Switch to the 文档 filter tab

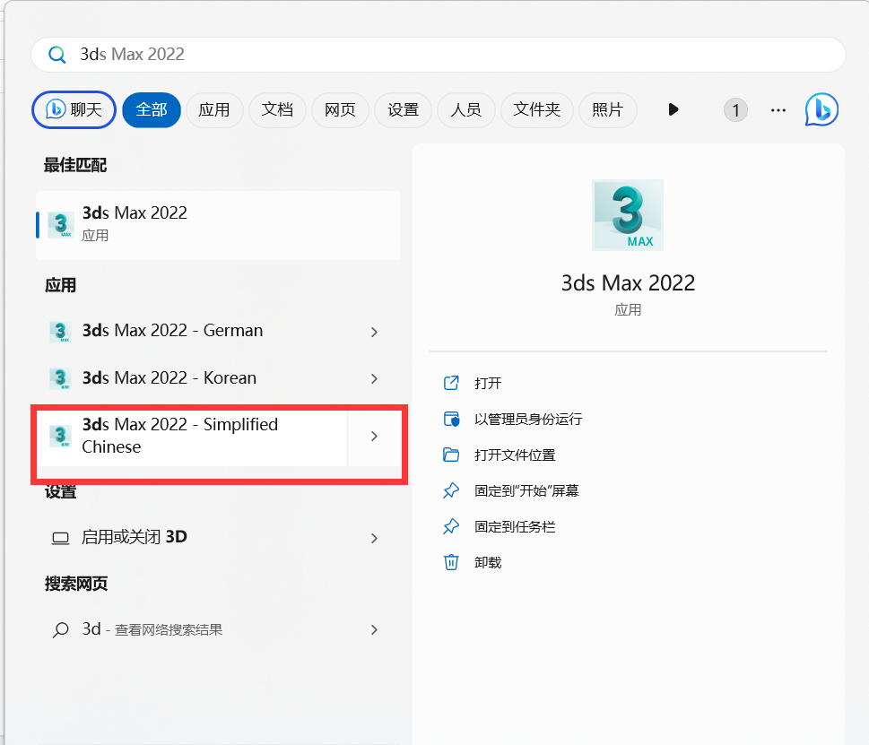coord(277,109)
